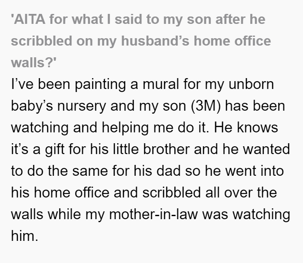Viewport: 303px width, 263px height.
Task: Click the hyphenated word 'mother-in-law'
Action: 154,214
